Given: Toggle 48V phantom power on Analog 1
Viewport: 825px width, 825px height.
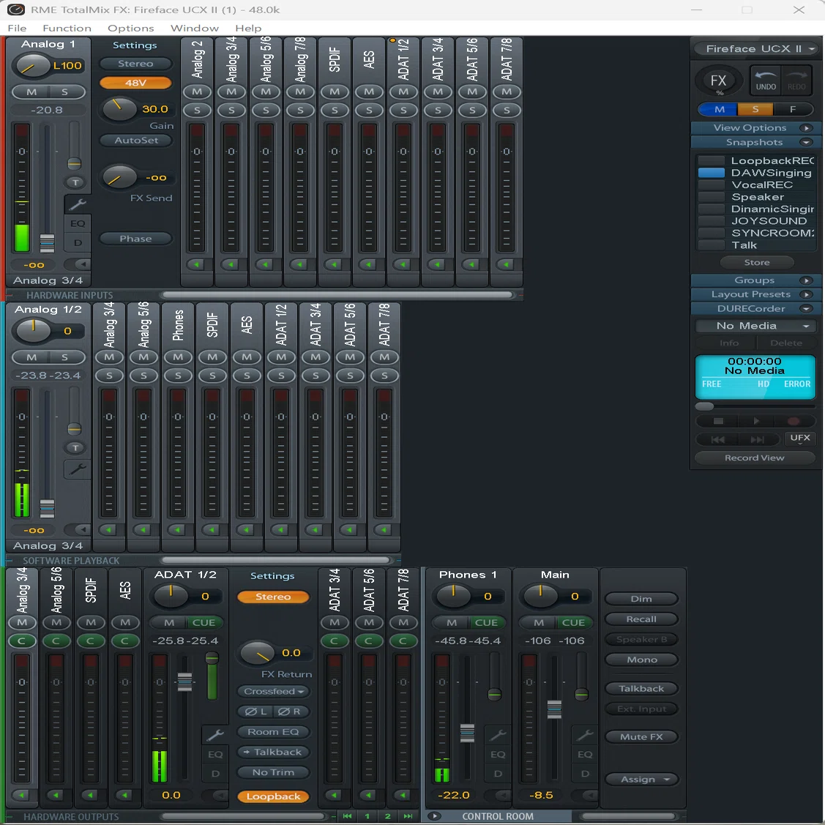Looking at the screenshot, I should pos(135,83).
